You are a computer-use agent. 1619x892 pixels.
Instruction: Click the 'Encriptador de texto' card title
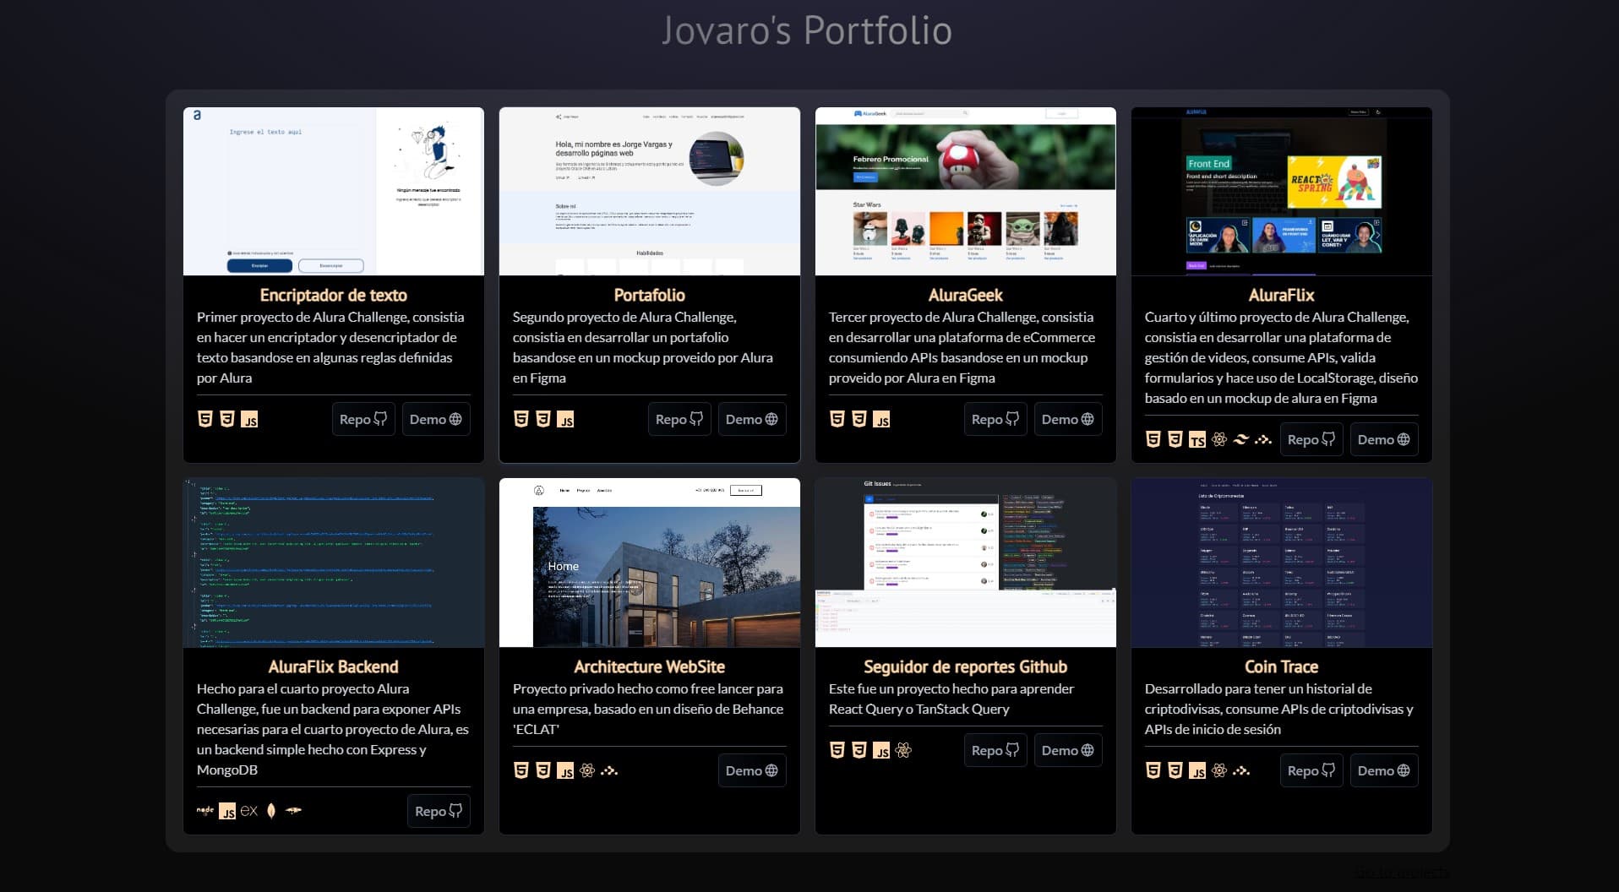[x=334, y=295]
